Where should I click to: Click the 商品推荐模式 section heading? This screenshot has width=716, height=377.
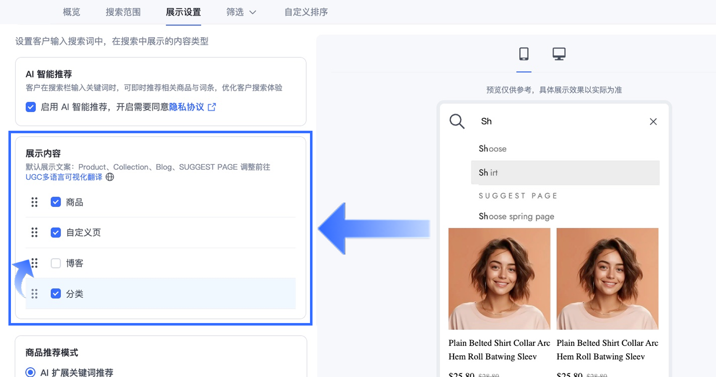click(52, 353)
